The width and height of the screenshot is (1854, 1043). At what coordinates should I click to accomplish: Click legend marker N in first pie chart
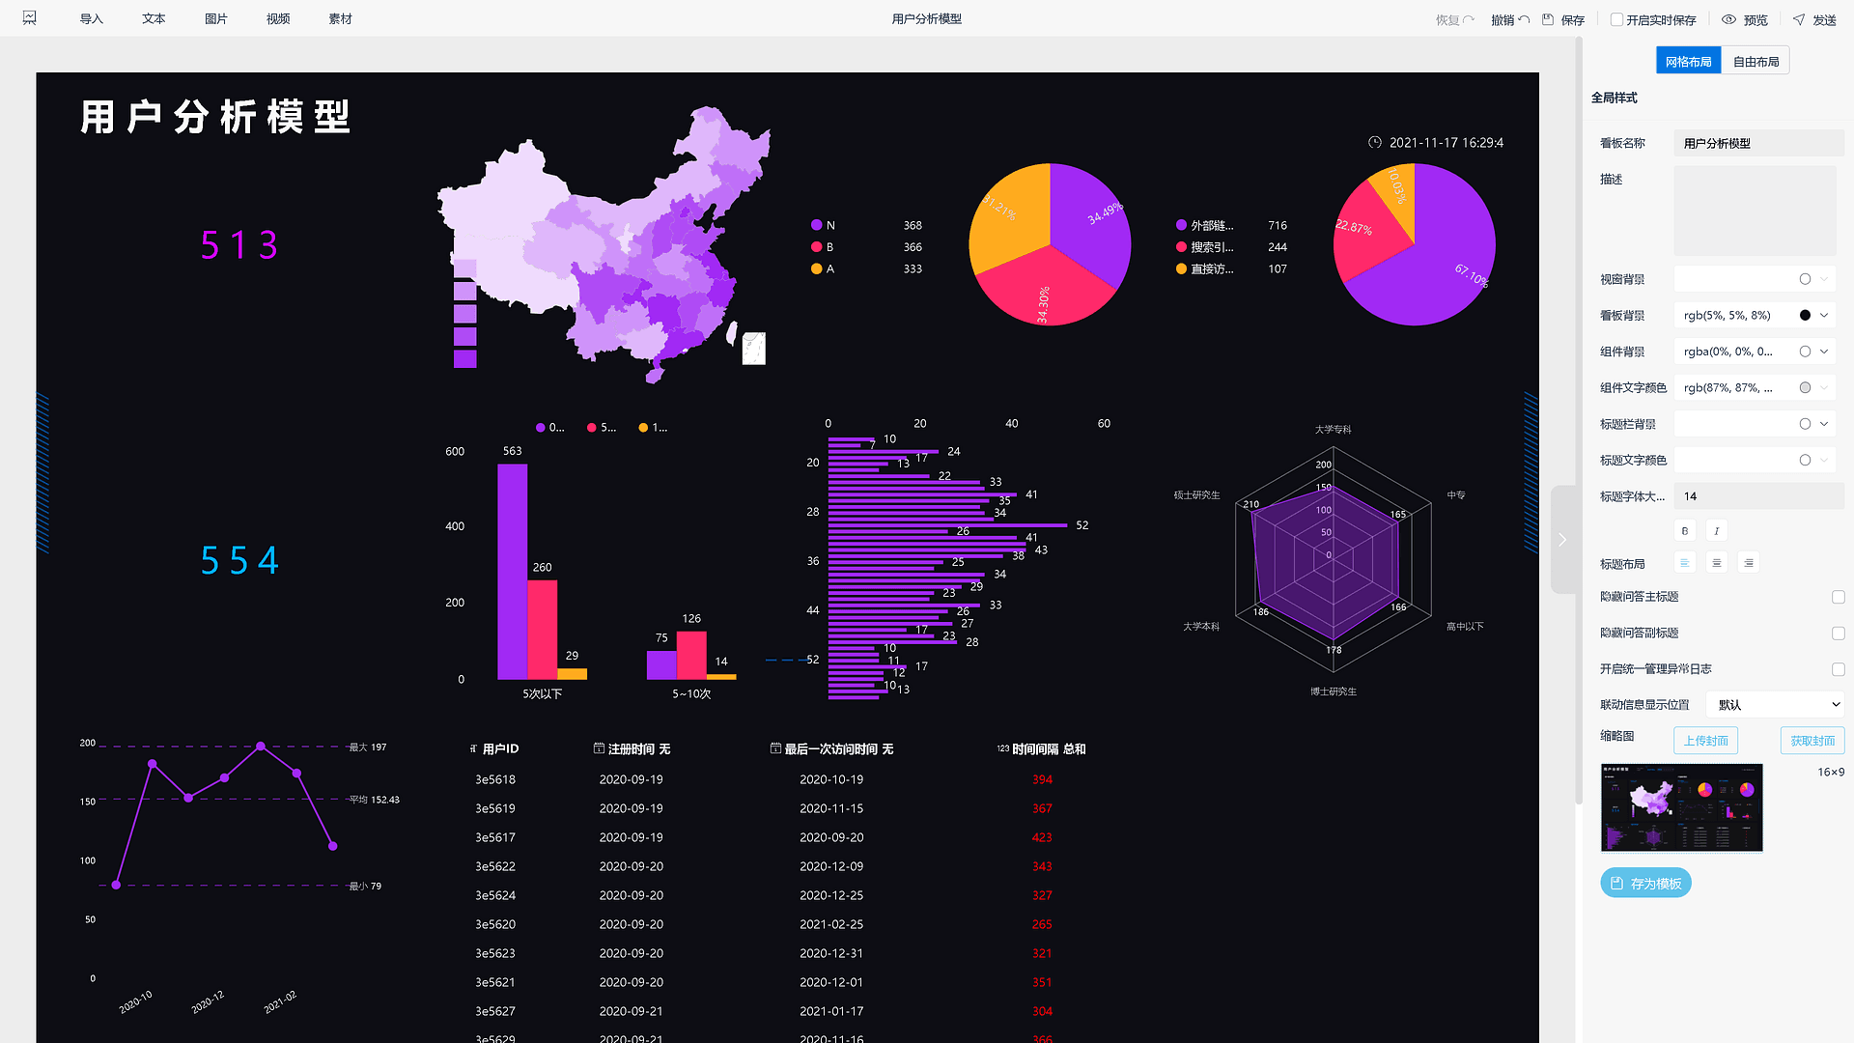[x=816, y=225]
